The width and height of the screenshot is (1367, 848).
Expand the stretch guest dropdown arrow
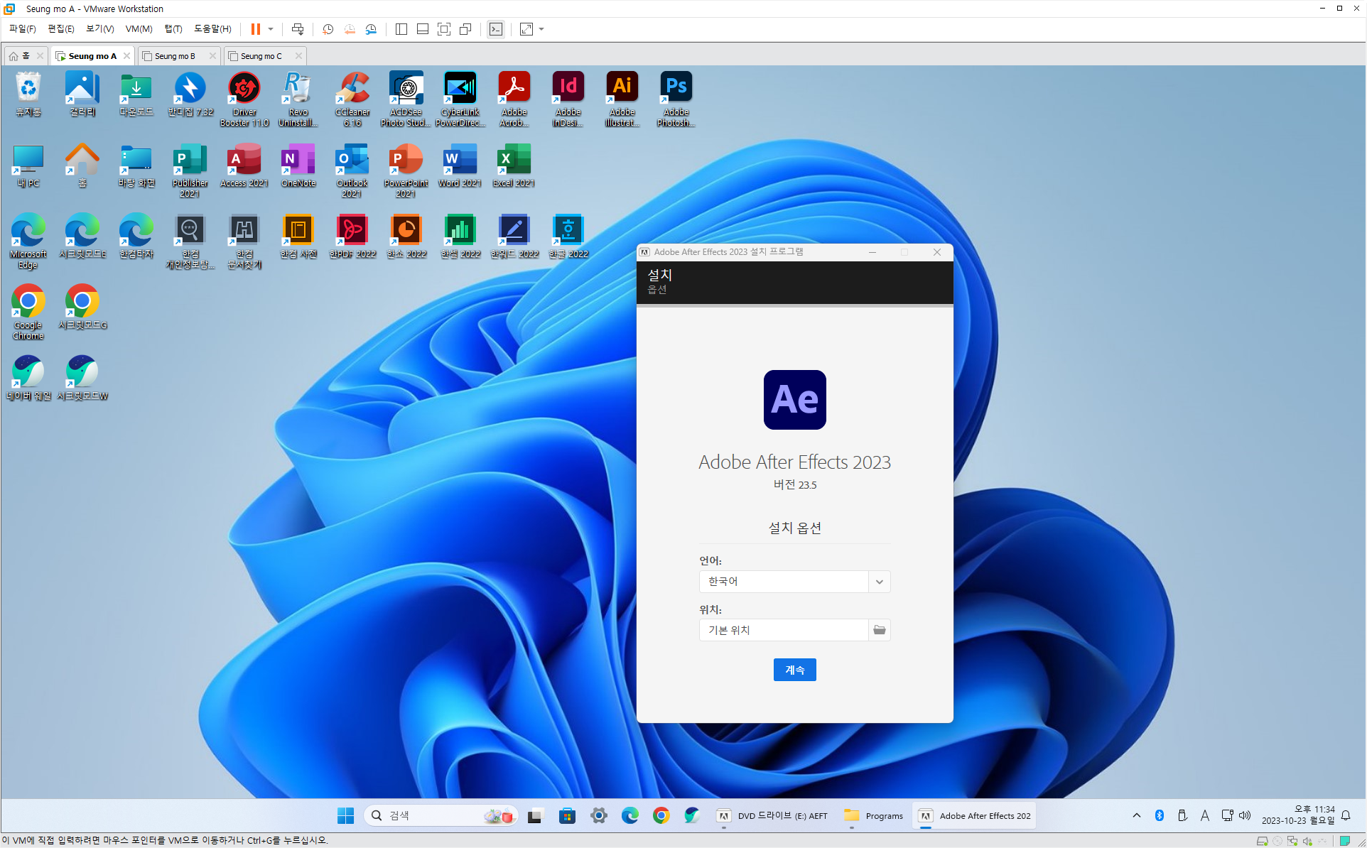(x=541, y=29)
